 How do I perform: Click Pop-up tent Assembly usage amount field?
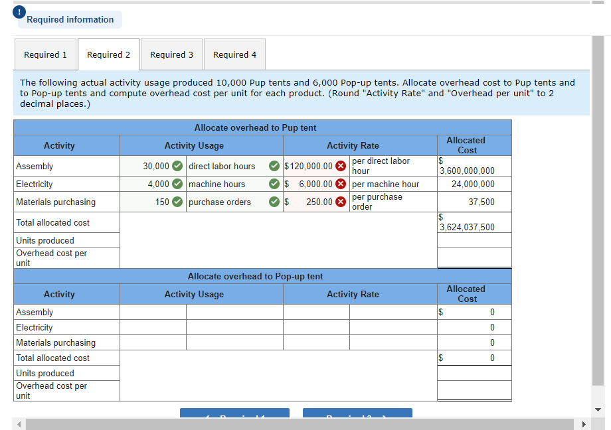[x=153, y=312]
